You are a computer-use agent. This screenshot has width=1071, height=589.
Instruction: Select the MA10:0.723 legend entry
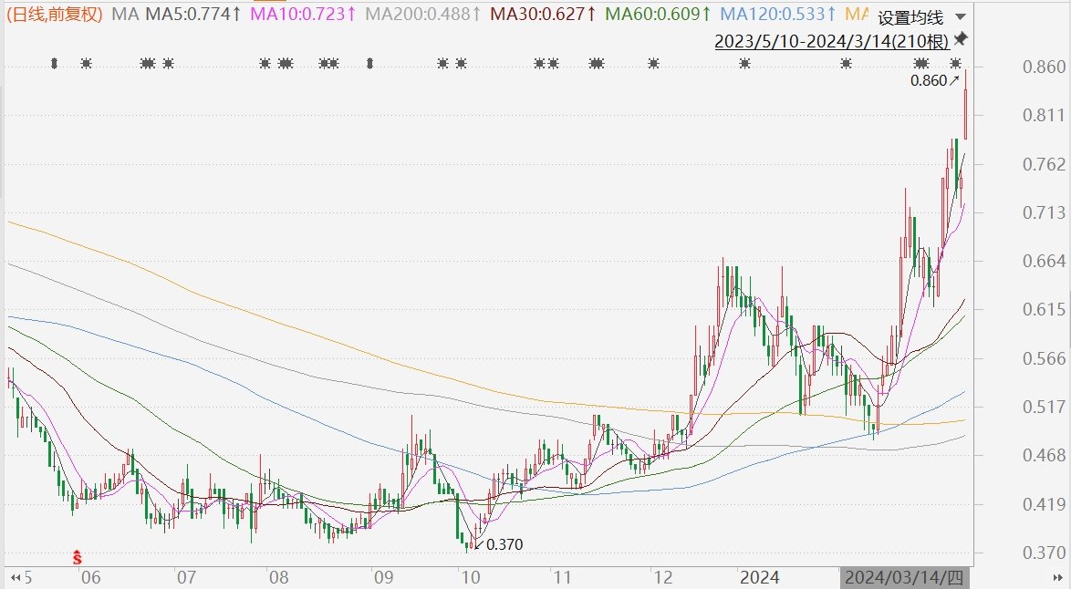(303, 14)
